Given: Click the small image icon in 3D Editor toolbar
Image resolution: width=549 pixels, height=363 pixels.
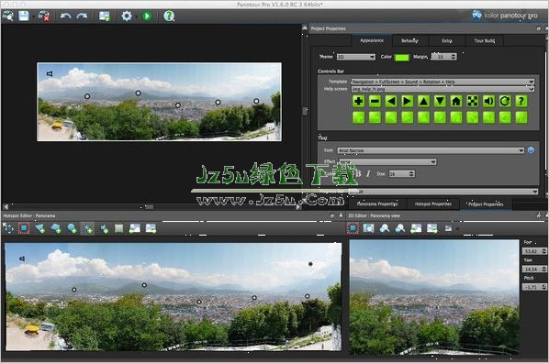Looking at the screenshot, I should coord(448,229).
